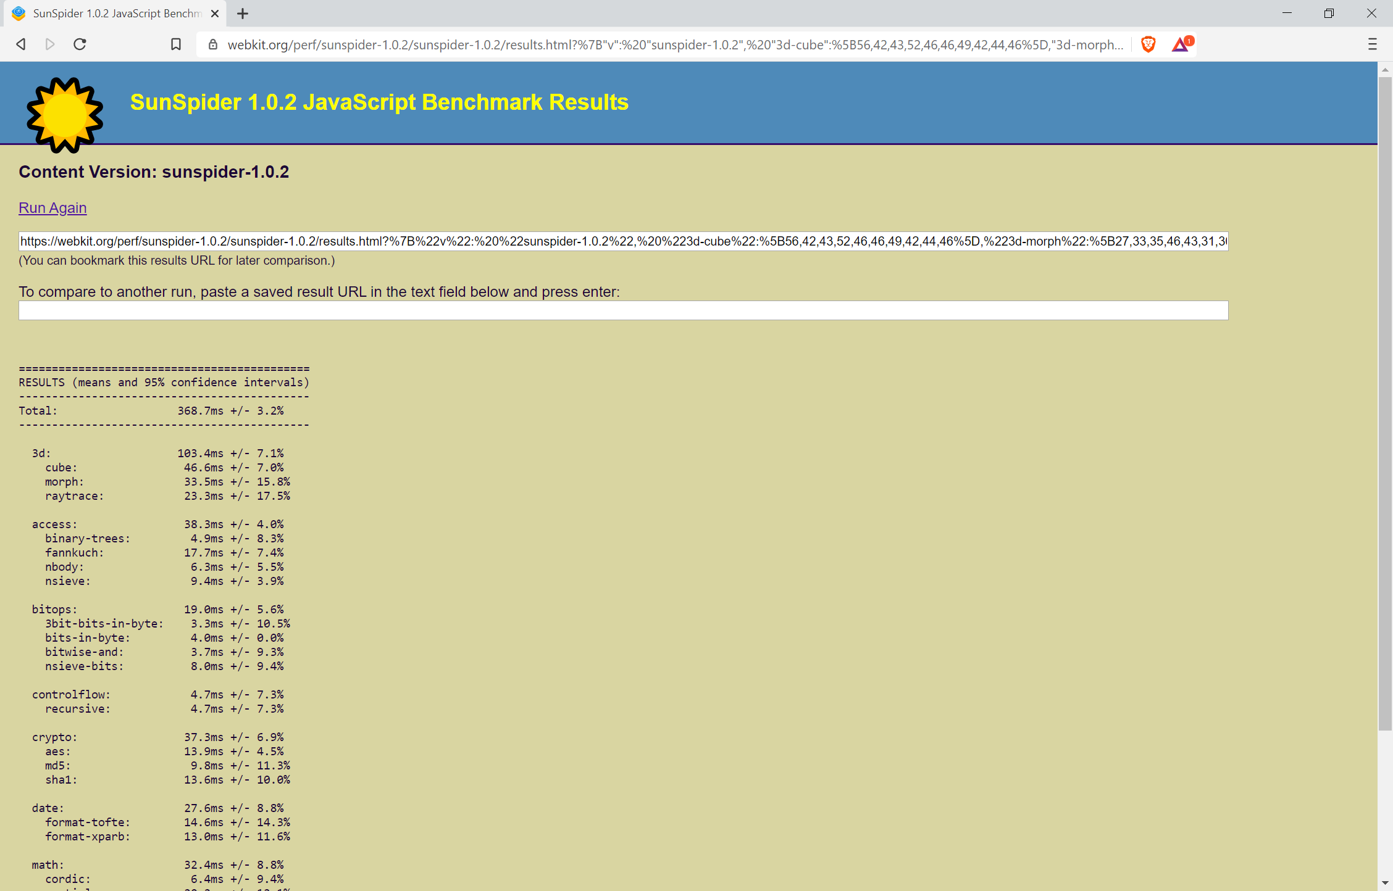Click the 'SunSpider 1.0.2 JavaScript Benchmark Results' heading
Image resolution: width=1393 pixels, height=891 pixels.
pyautogui.click(x=379, y=102)
